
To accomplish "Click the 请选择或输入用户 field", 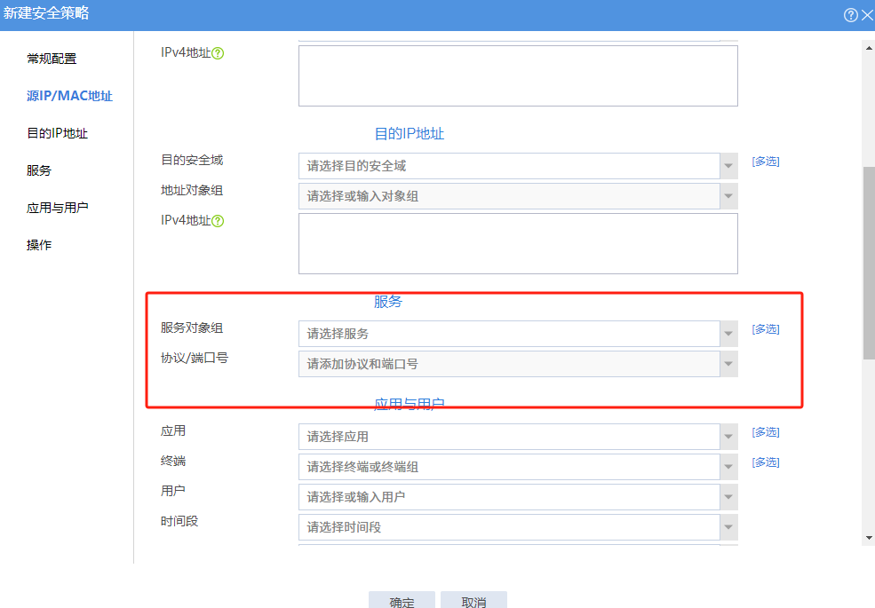I will (509, 497).
